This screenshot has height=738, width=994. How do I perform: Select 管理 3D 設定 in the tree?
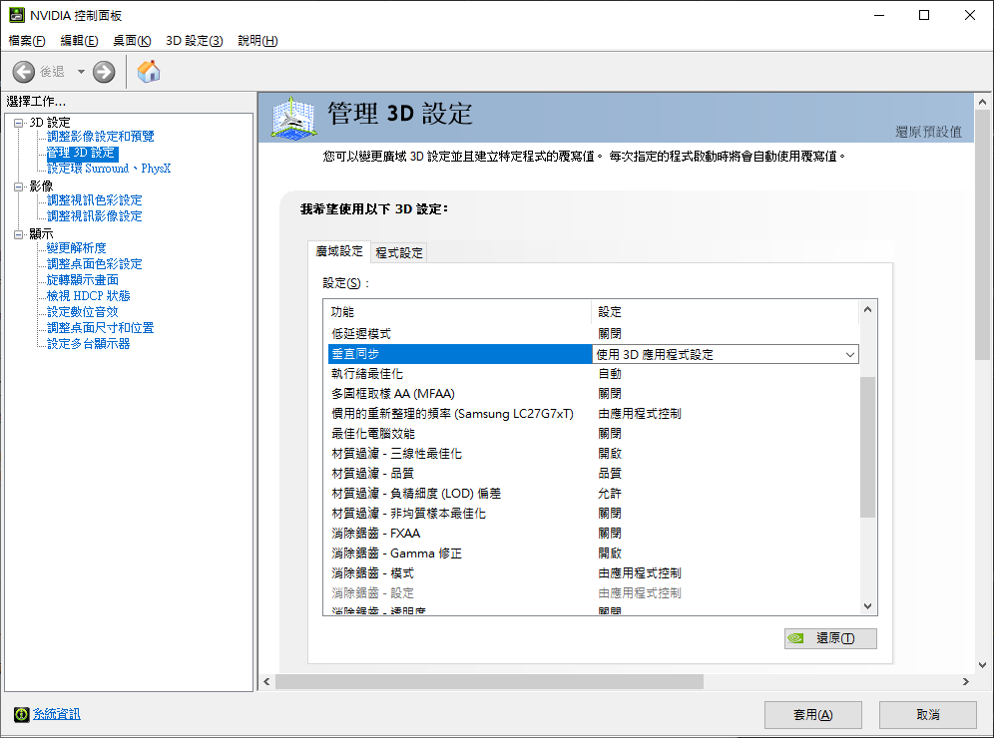[81, 153]
